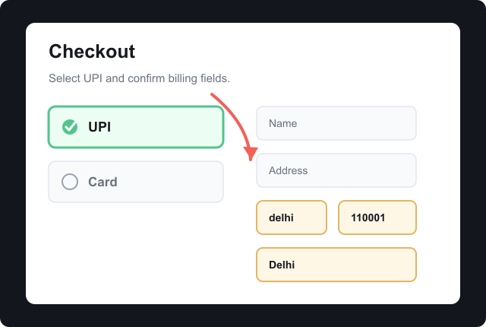486x327 pixels.
Task: Click the Name placeholder text
Action: [283, 123]
